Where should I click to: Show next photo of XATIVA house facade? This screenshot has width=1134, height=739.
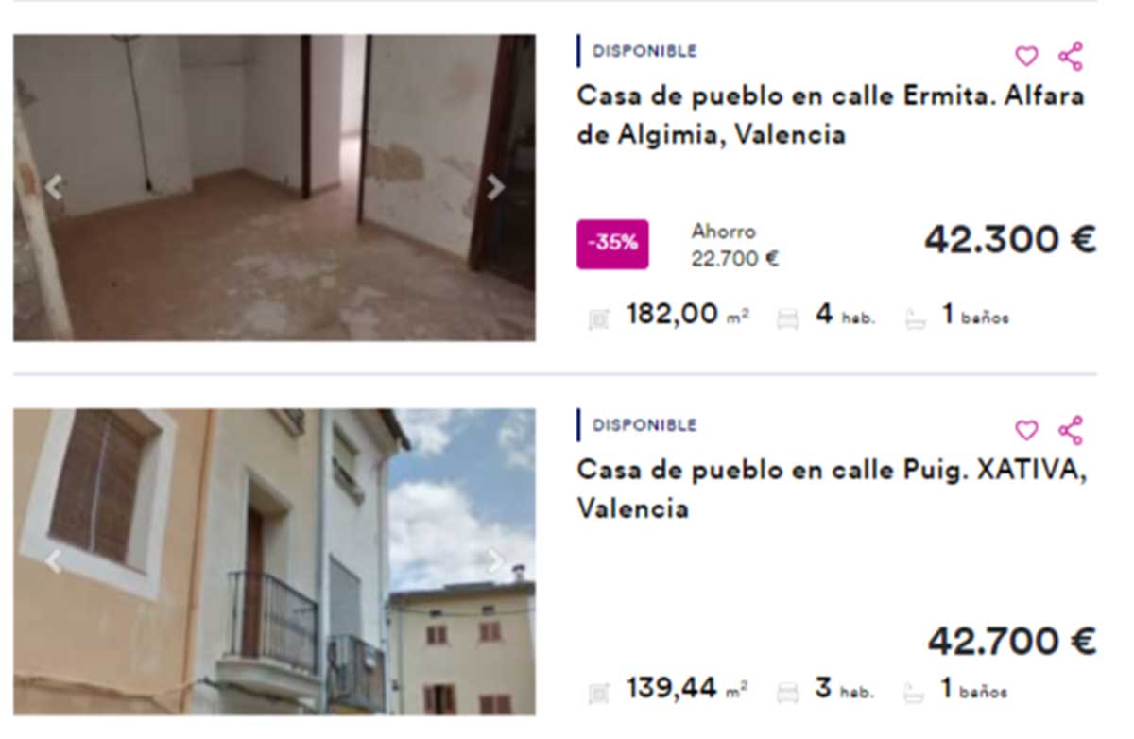click(495, 561)
